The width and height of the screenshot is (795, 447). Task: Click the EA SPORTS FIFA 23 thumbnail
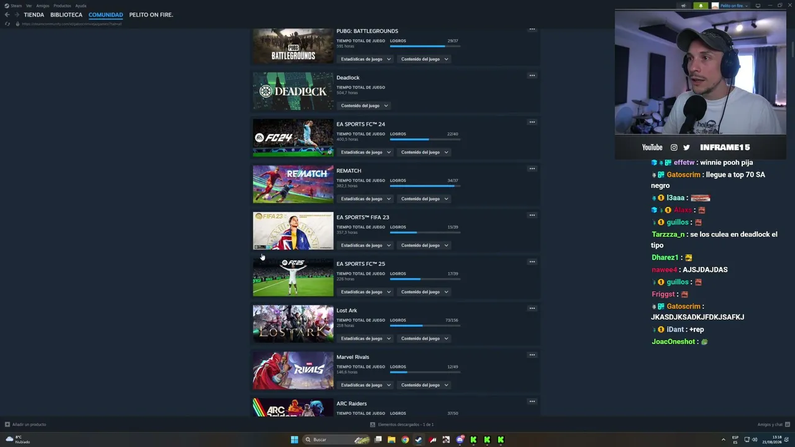coord(293,231)
